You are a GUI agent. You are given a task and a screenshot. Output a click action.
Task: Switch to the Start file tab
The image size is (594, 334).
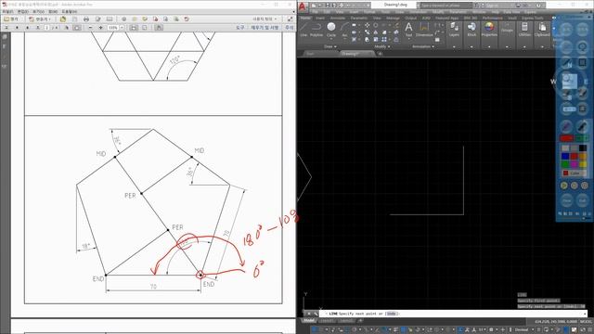click(x=310, y=54)
